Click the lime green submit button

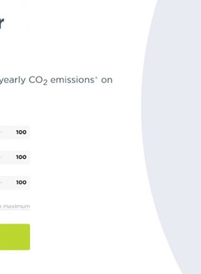click(x=15, y=237)
